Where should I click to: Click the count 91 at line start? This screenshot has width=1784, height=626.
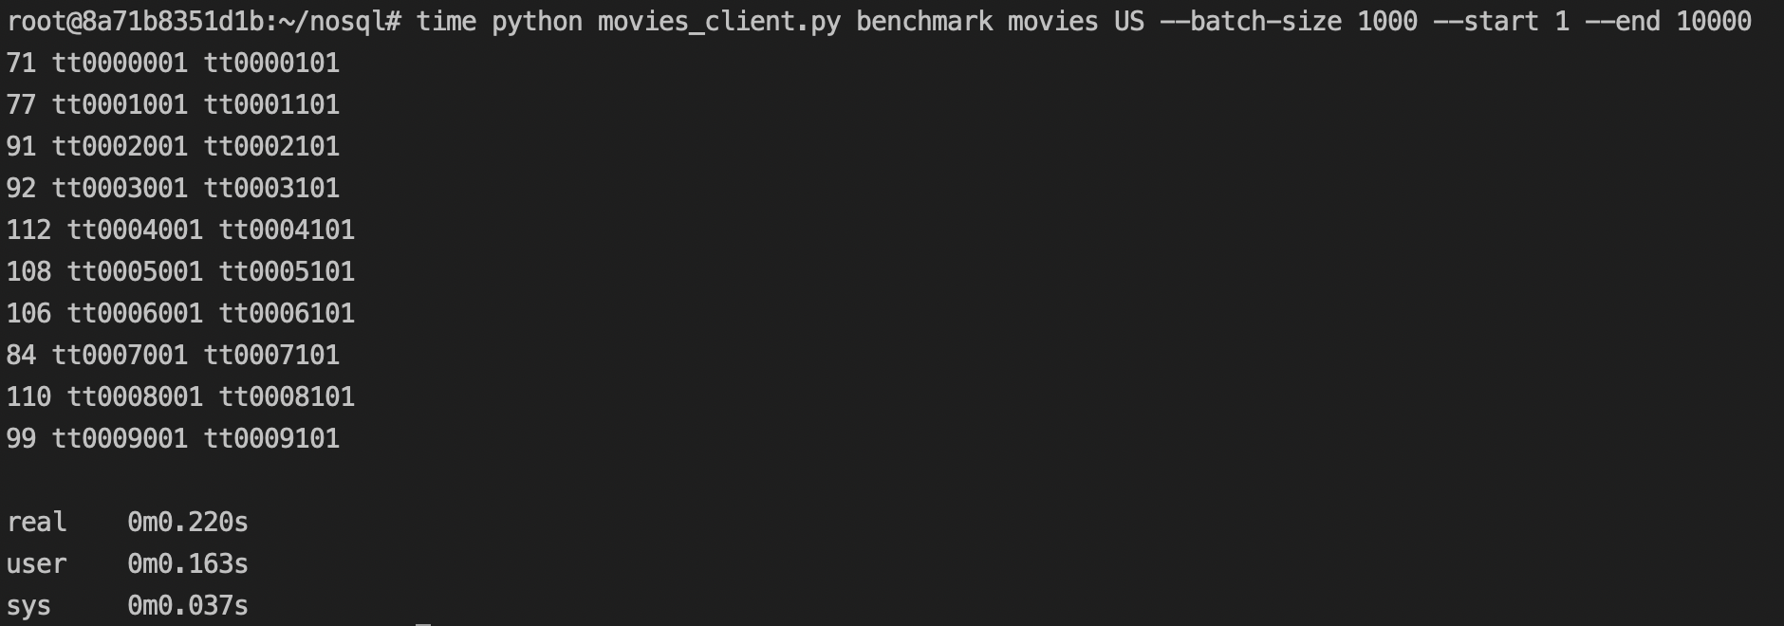21,146
